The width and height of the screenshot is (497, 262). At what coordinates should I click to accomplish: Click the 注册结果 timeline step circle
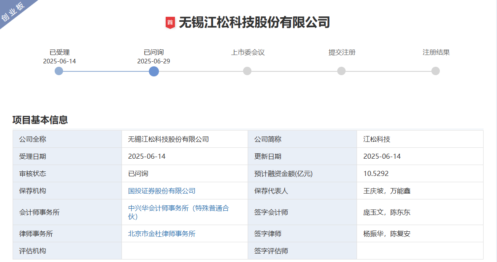click(436, 71)
